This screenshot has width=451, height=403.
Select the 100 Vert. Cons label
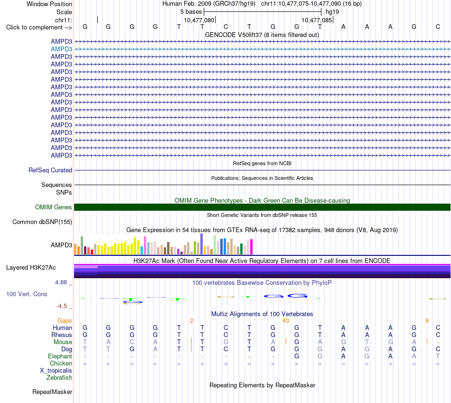click(x=27, y=294)
